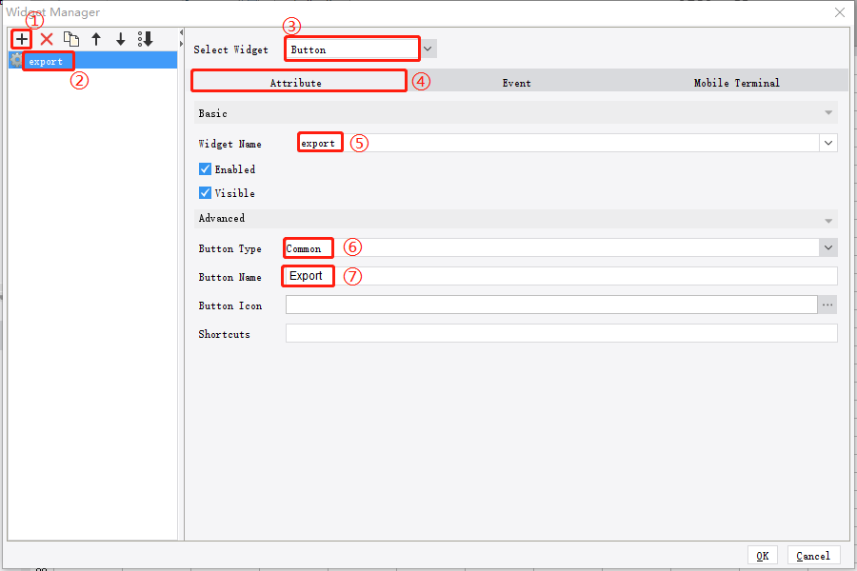Confirm changes with the OK button
The width and height of the screenshot is (857, 571).
(x=763, y=555)
